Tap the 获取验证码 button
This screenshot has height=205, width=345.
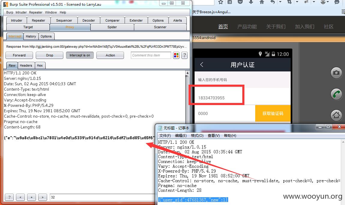coord(273,113)
